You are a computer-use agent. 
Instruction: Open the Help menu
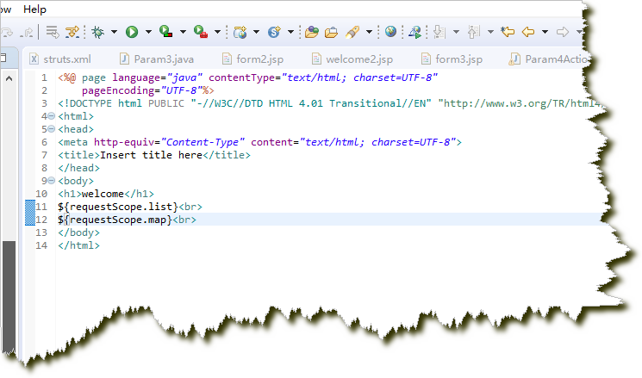tap(34, 9)
